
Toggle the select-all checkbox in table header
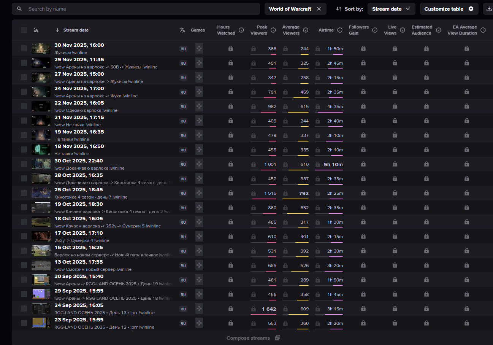24,30
